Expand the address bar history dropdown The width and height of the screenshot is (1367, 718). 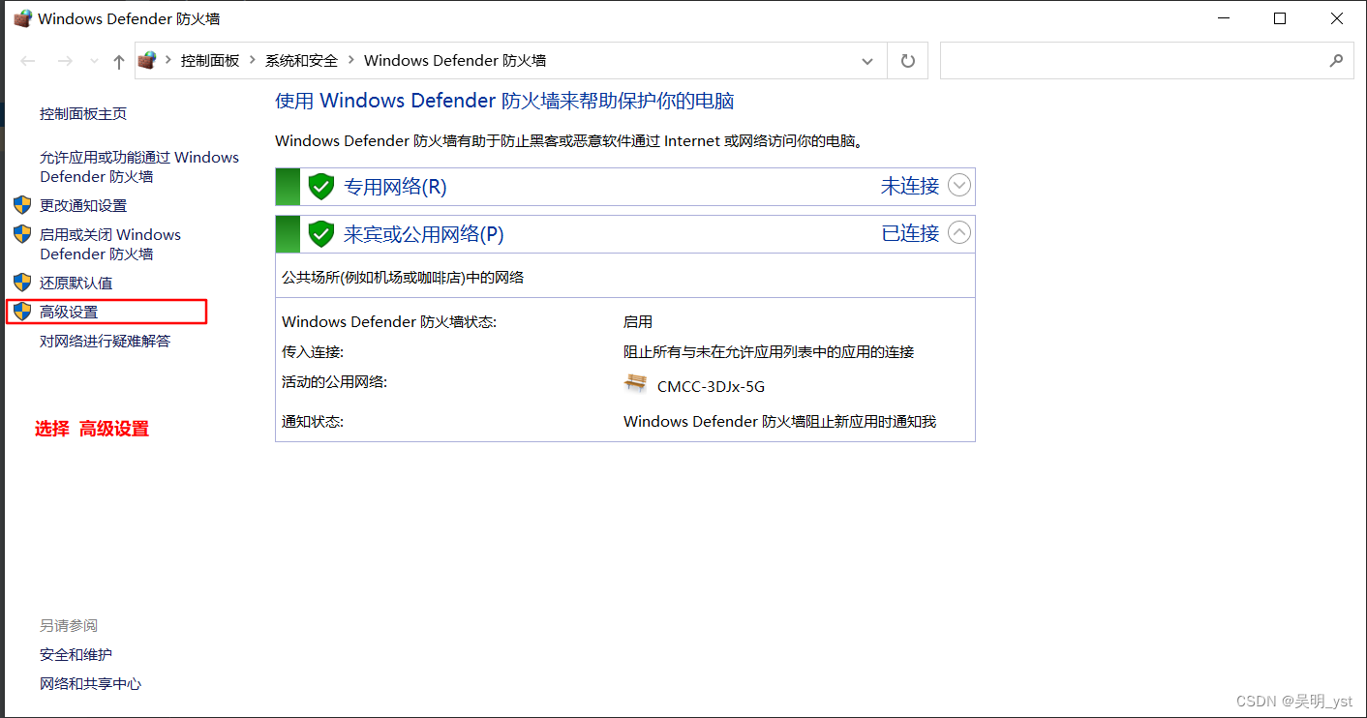[867, 61]
